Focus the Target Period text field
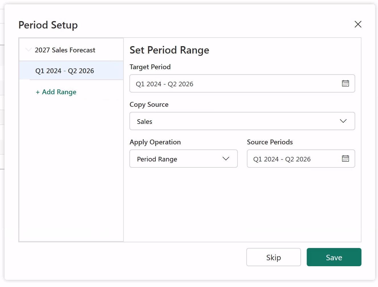Image resolution: width=378 pixels, height=287 pixels. pos(234,84)
